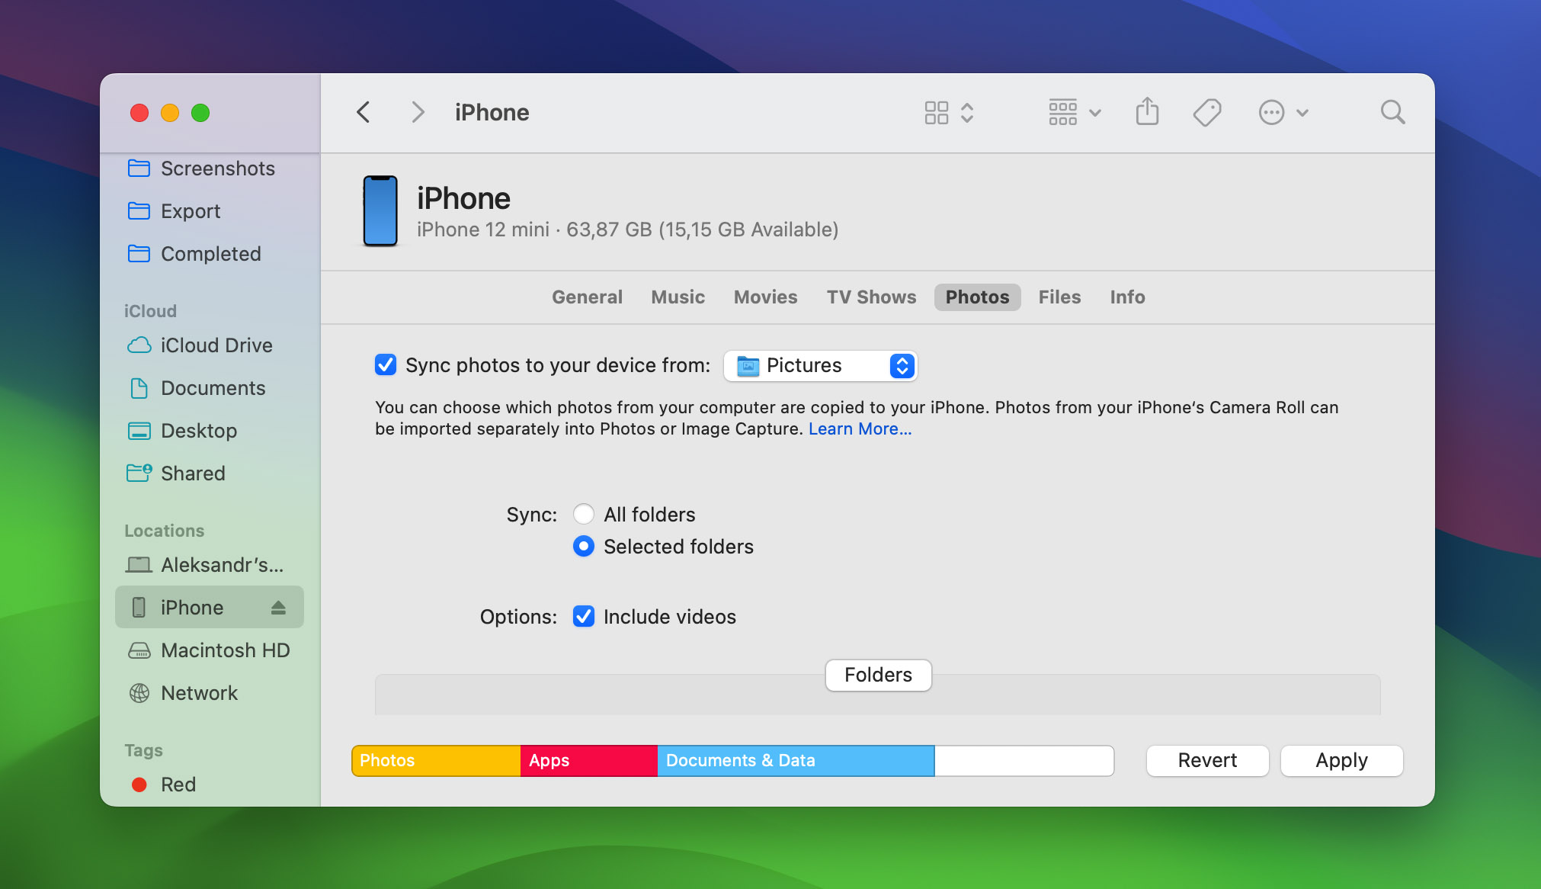Click the Revert button
Image resolution: width=1541 pixels, height=889 pixels.
[1208, 760]
